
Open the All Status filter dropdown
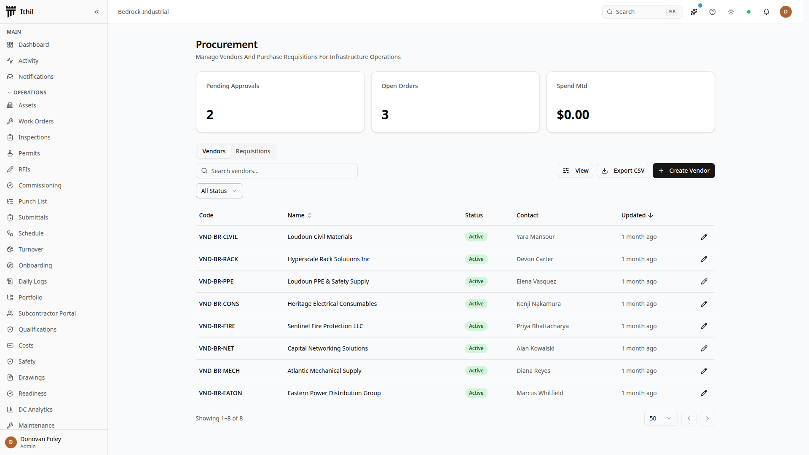[x=219, y=191]
